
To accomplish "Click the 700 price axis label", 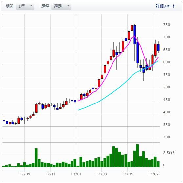I will [167, 37].
